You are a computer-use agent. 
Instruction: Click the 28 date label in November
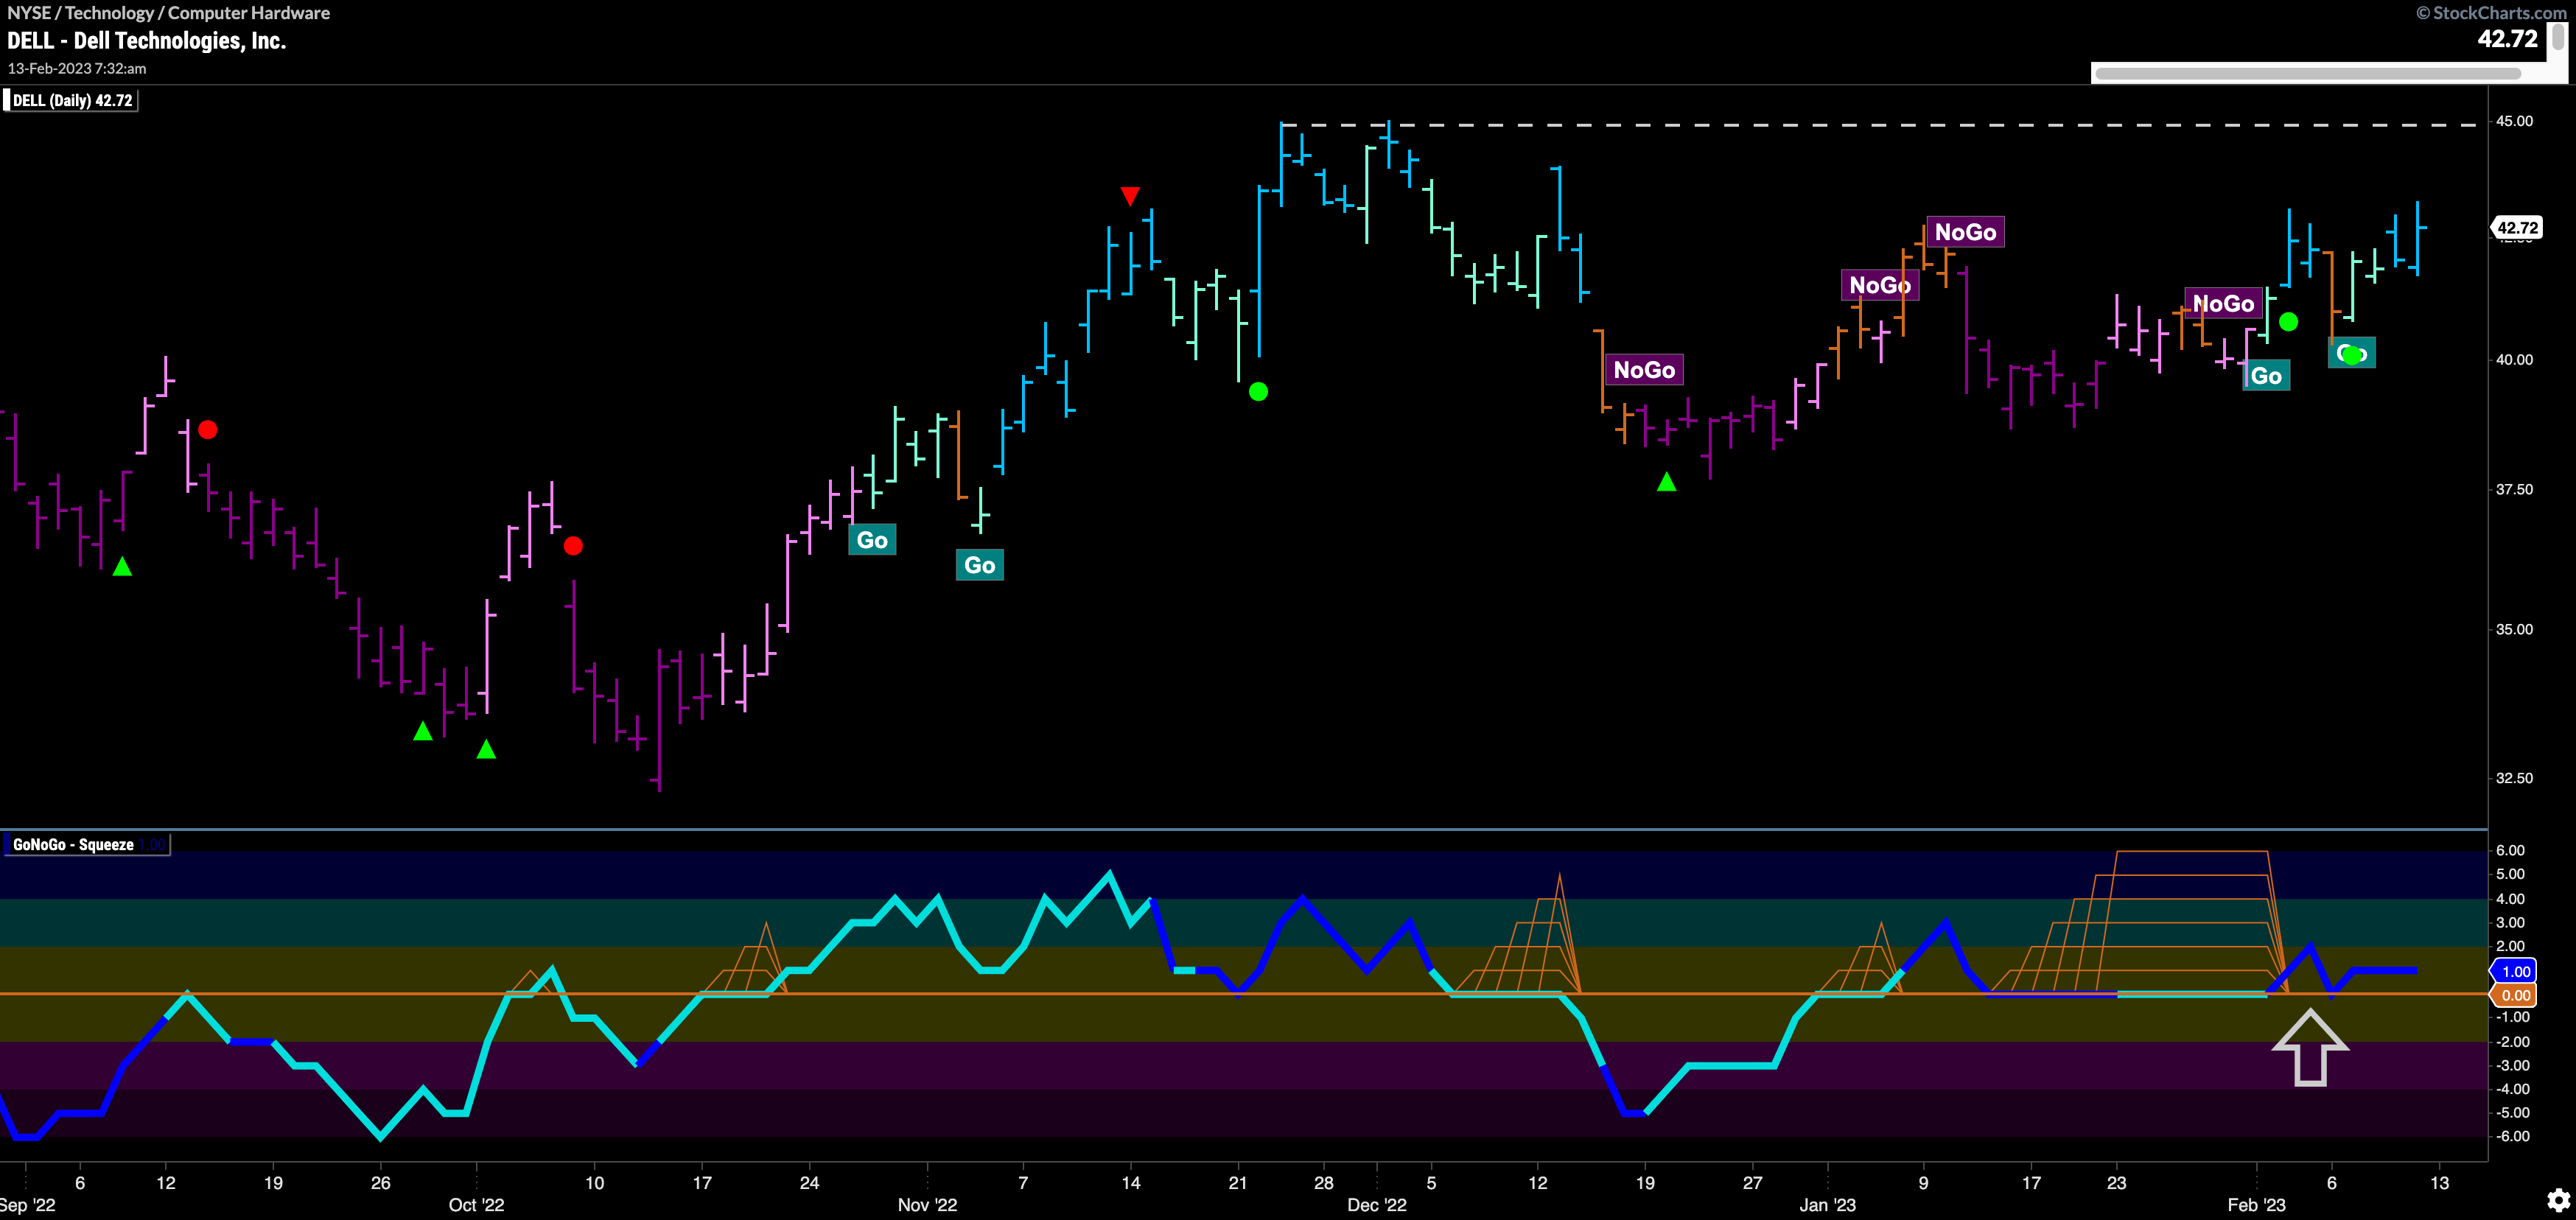pyautogui.click(x=1323, y=1183)
